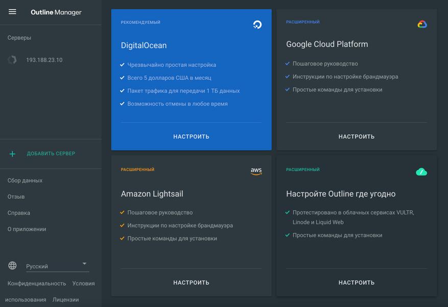
Task: Click the Google Cloud logo icon
Action: point(422,25)
